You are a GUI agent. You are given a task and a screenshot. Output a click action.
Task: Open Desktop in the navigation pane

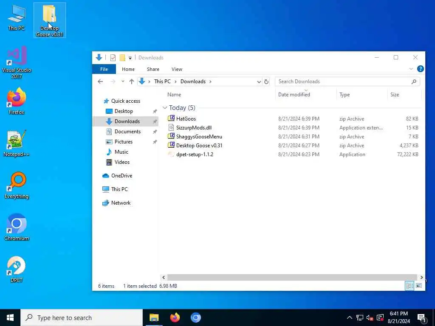(124, 111)
